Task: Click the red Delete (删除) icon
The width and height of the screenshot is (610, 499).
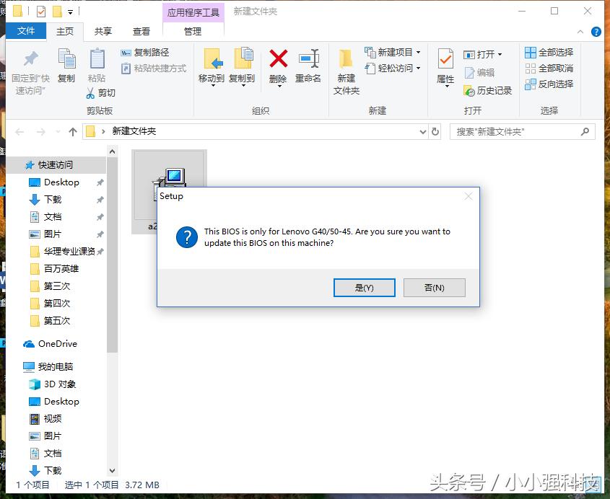Action: click(278, 58)
